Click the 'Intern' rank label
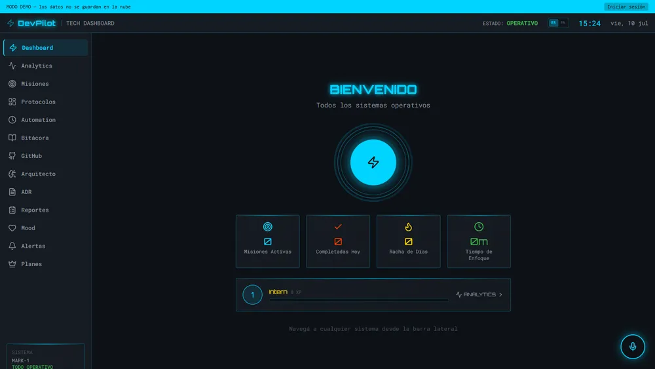The image size is (655, 369). click(278, 292)
